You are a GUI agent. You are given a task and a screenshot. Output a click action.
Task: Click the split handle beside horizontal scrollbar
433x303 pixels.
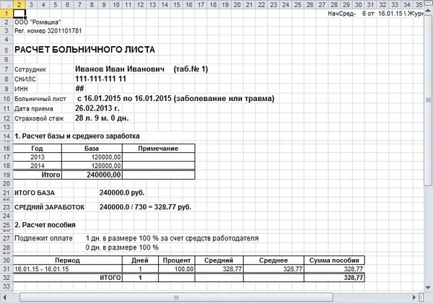[x=421, y=297]
